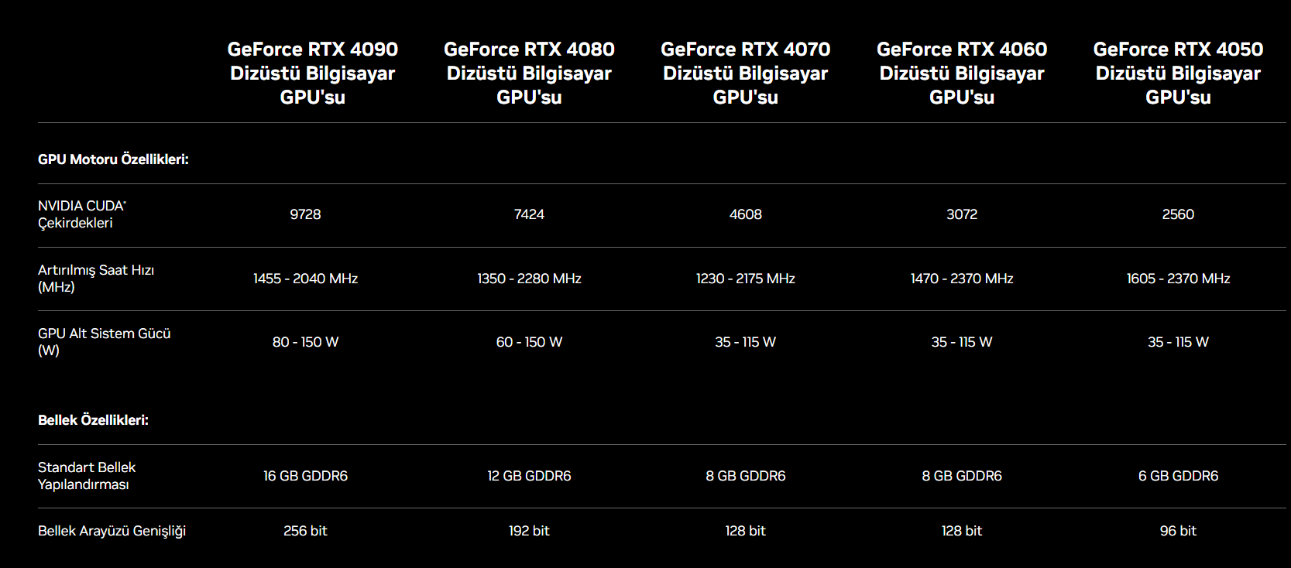Image resolution: width=1291 pixels, height=568 pixels.
Task: Click the 80 - 150 W value
Action: click(x=305, y=342)
